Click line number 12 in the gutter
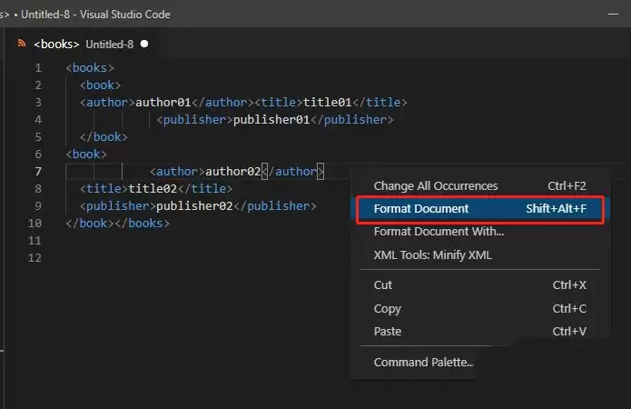Image resolution: width=631 pixels, height=409 pixels. (35, 258)
